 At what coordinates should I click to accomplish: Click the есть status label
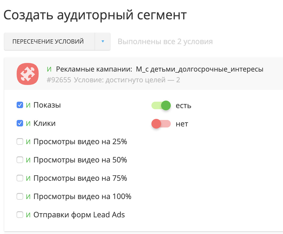coord(183,105)
